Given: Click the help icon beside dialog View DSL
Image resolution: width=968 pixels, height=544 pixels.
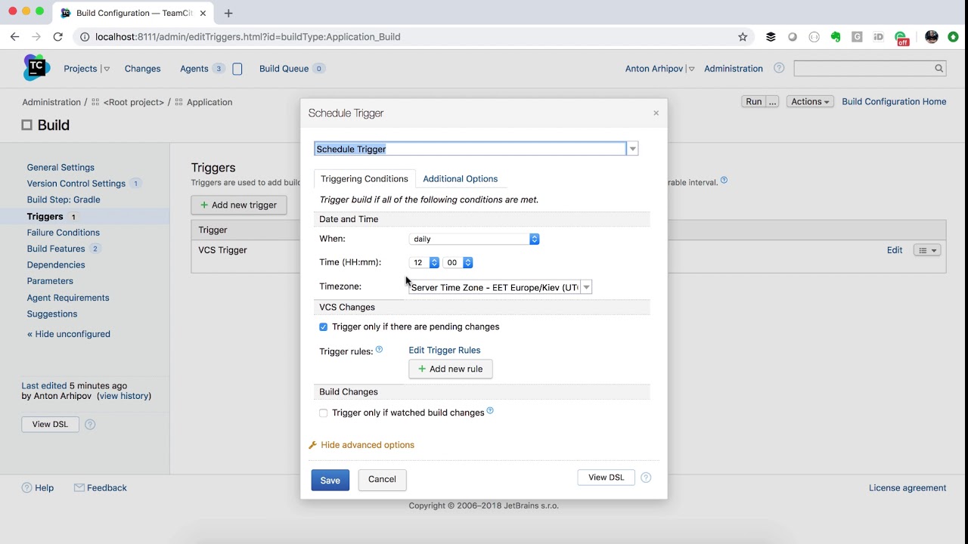Looking at the screenshot, I should [x=646, y=478].
